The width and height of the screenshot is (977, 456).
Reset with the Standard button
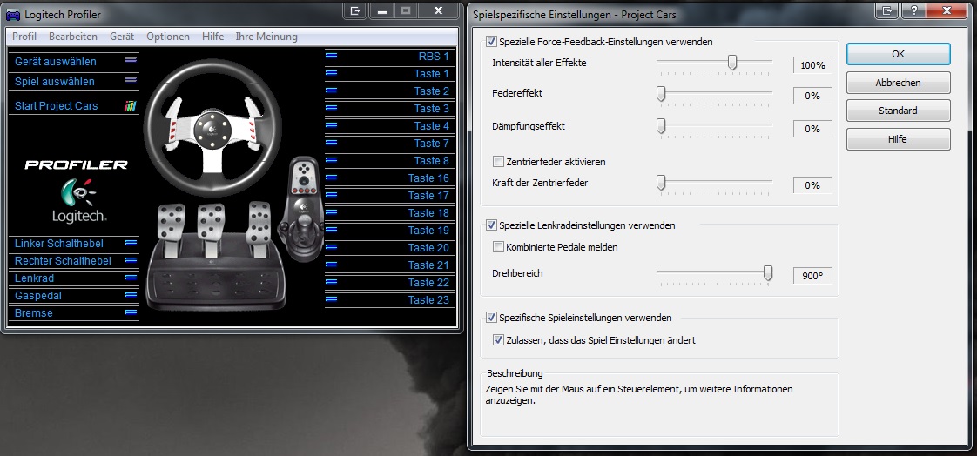click(x=898, y=111)
